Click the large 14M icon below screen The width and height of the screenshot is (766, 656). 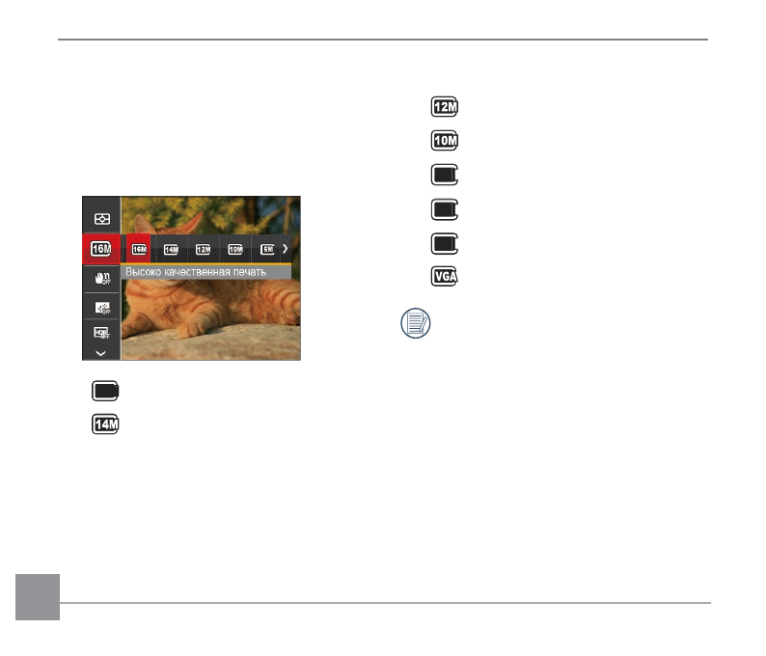point(105,424)
